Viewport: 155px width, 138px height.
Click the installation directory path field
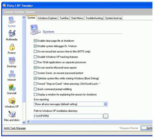(68, 116)
